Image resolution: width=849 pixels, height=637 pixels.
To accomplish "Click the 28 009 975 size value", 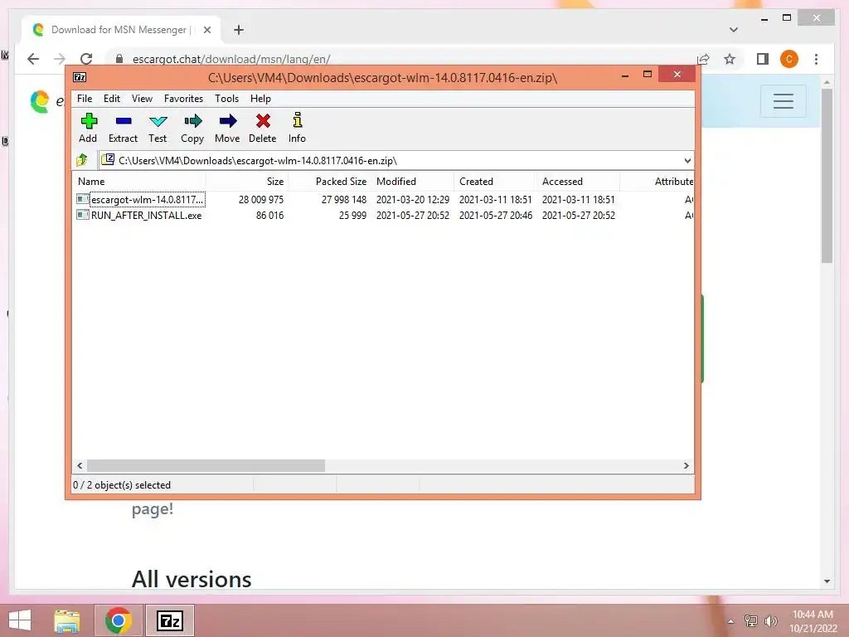I will coord(261,199).
